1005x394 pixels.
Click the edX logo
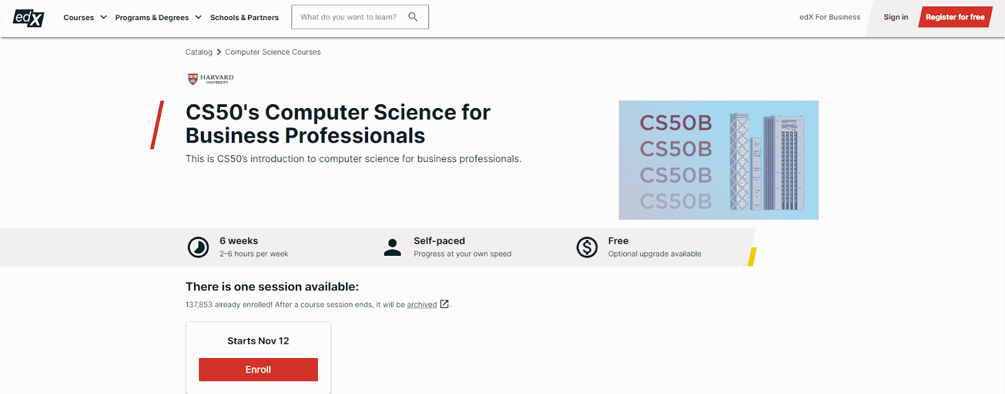28,18
